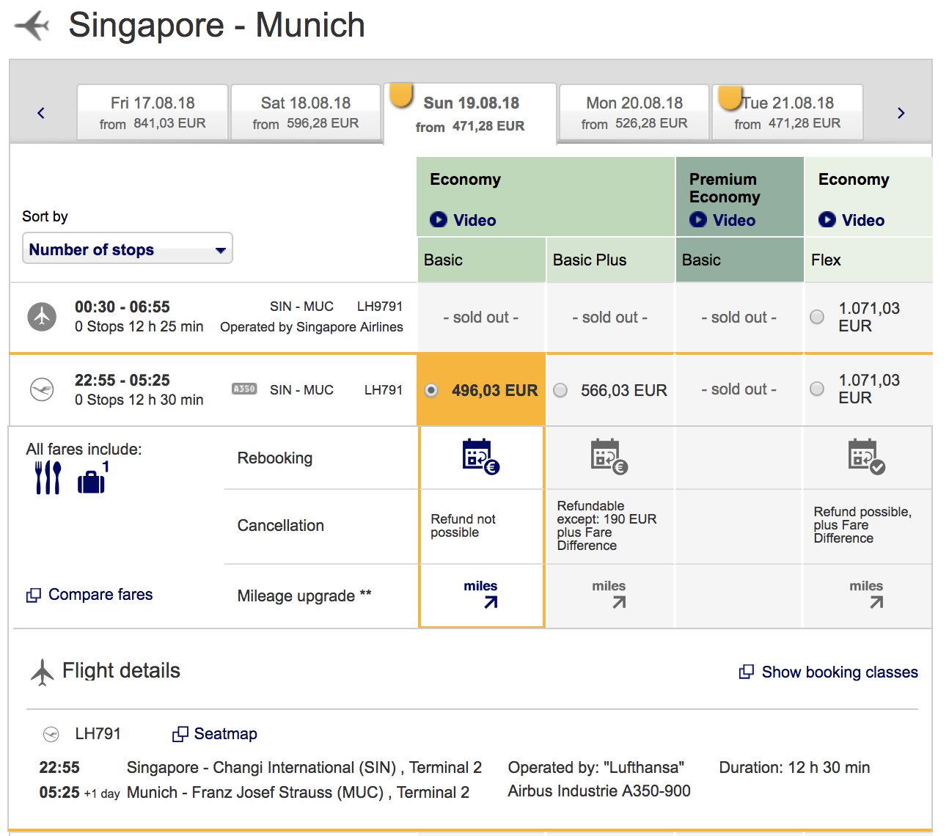This screenshot has width=949, height=836.
Task: Click the A350 aircraft badge
Action: point(244,389)
